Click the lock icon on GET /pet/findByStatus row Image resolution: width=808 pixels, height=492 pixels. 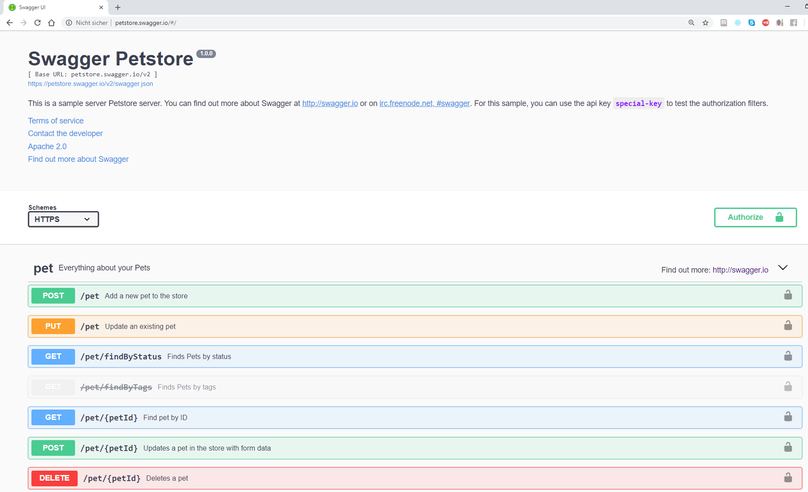[x=788, y=356]
